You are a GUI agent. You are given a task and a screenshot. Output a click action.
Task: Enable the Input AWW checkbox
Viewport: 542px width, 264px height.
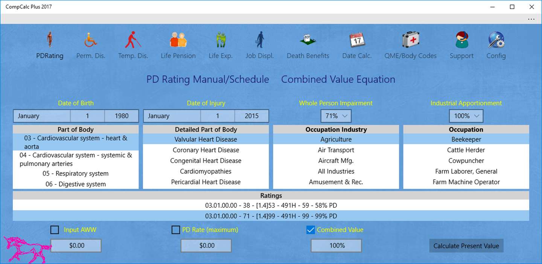pyautogui.click(x=55, y=230)
